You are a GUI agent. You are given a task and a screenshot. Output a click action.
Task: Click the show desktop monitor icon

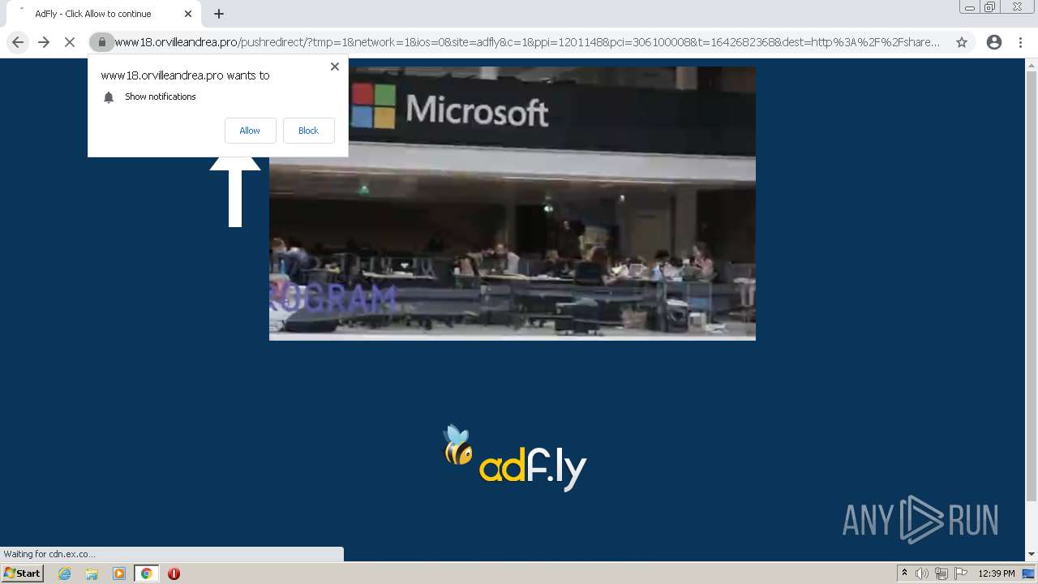pos(1029,573)
